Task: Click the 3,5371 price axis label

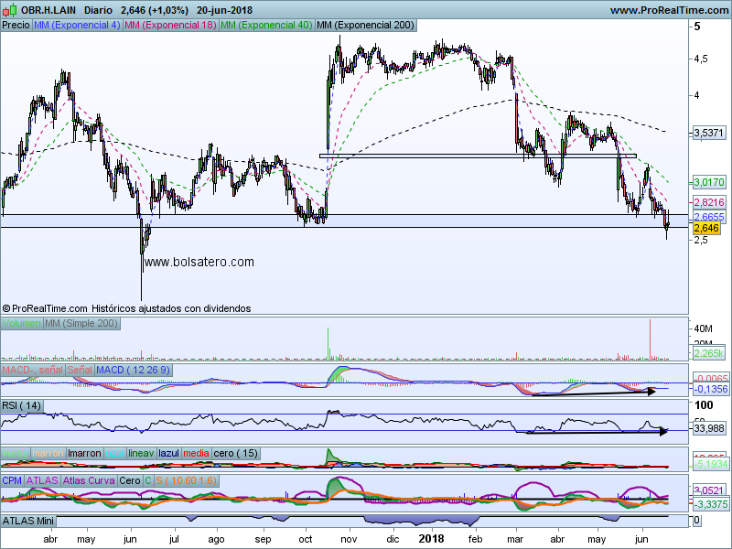Action: coord(708,133)
